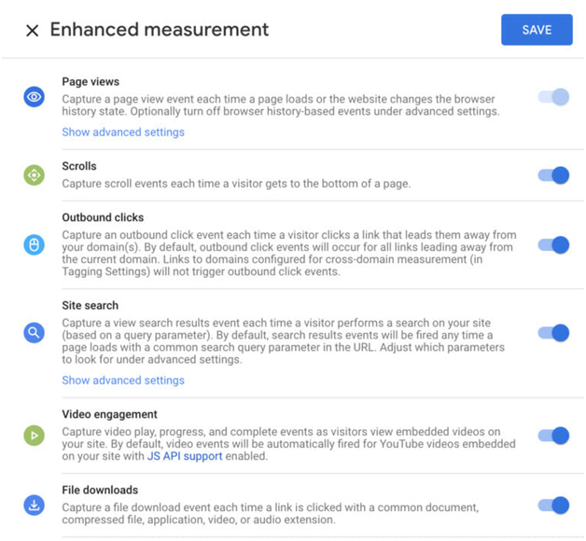Disable Video engagement toggle
Screen dimensions: 586x541
553,436
